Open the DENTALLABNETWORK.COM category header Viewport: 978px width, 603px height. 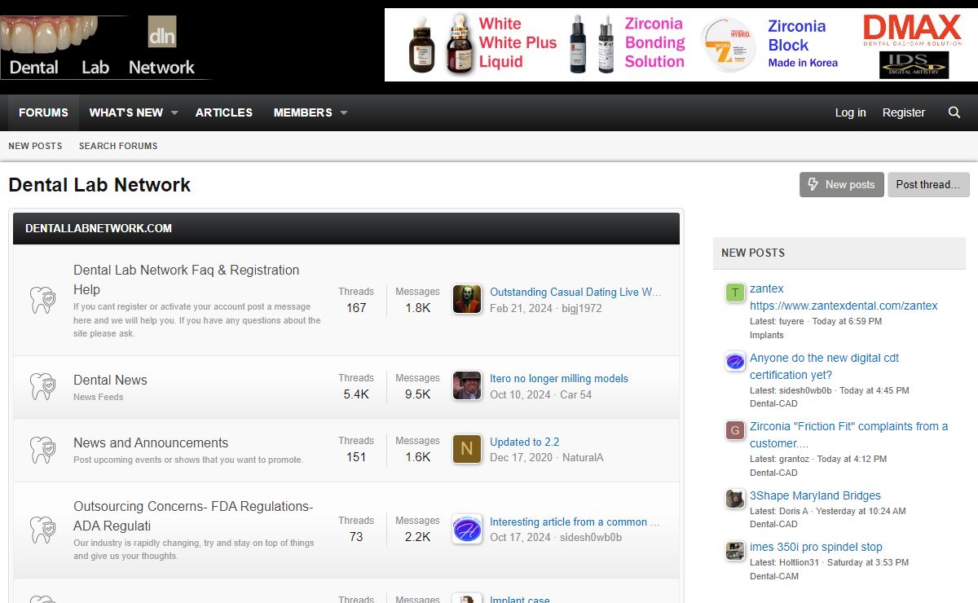[x=99, y=228]
